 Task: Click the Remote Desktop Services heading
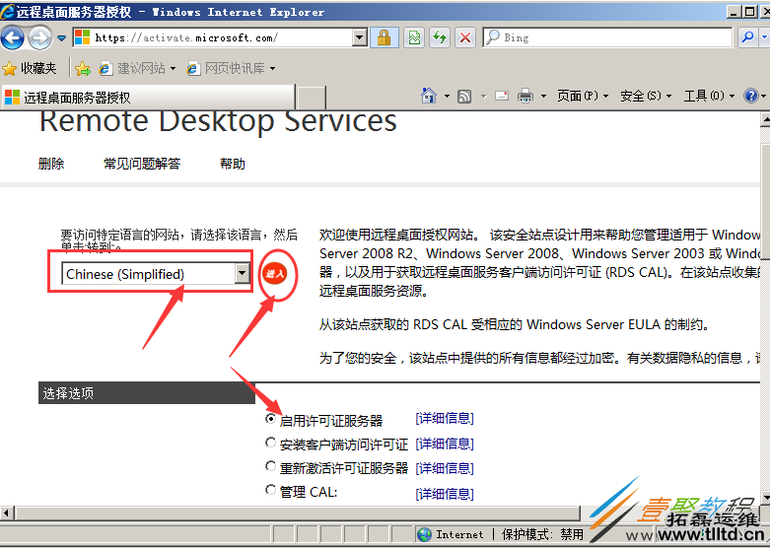point(218,121)
